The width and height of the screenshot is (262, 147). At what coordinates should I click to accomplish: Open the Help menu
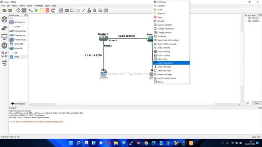click(x=54, y=6)
